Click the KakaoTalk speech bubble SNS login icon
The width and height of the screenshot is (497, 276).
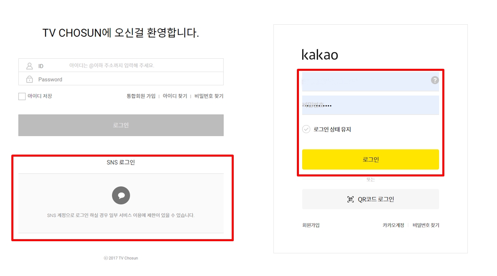click(121, 195)
